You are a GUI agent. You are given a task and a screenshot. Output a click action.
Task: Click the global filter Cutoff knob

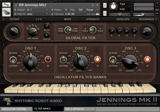point(14,31)
